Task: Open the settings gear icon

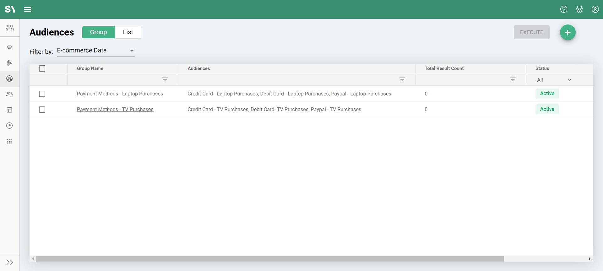Action: [579, 9]
